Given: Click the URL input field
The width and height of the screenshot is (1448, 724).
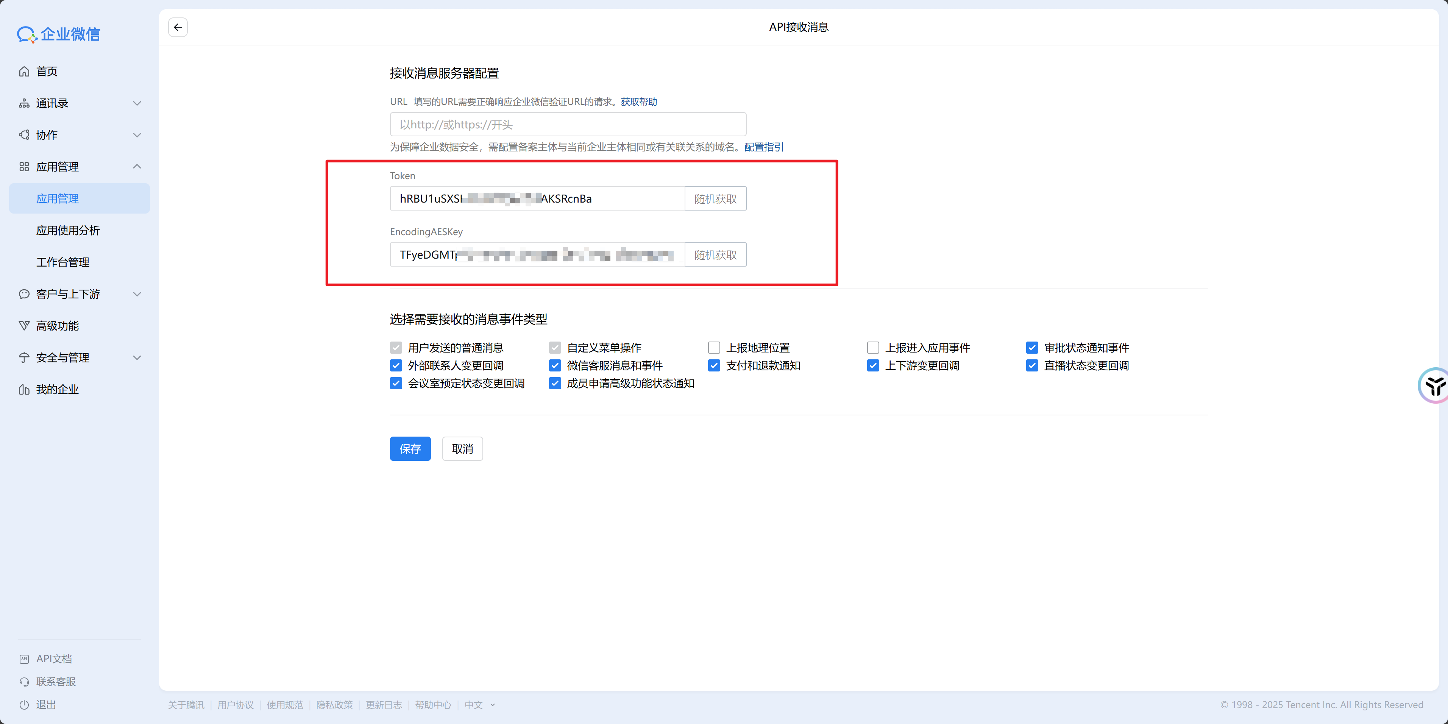Looking at the screenshot, I should tap(568, 124).
